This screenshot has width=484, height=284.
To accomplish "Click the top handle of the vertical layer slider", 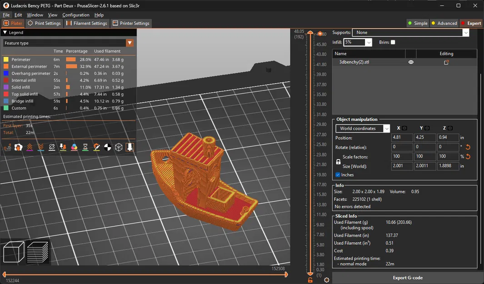I will pyautogui.click(x=310, y=33).
